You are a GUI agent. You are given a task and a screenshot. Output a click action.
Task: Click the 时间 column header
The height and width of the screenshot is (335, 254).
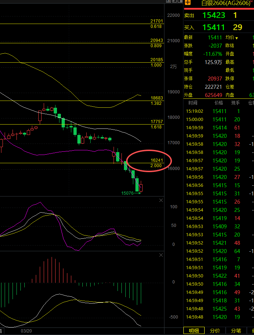pos(193,103)
